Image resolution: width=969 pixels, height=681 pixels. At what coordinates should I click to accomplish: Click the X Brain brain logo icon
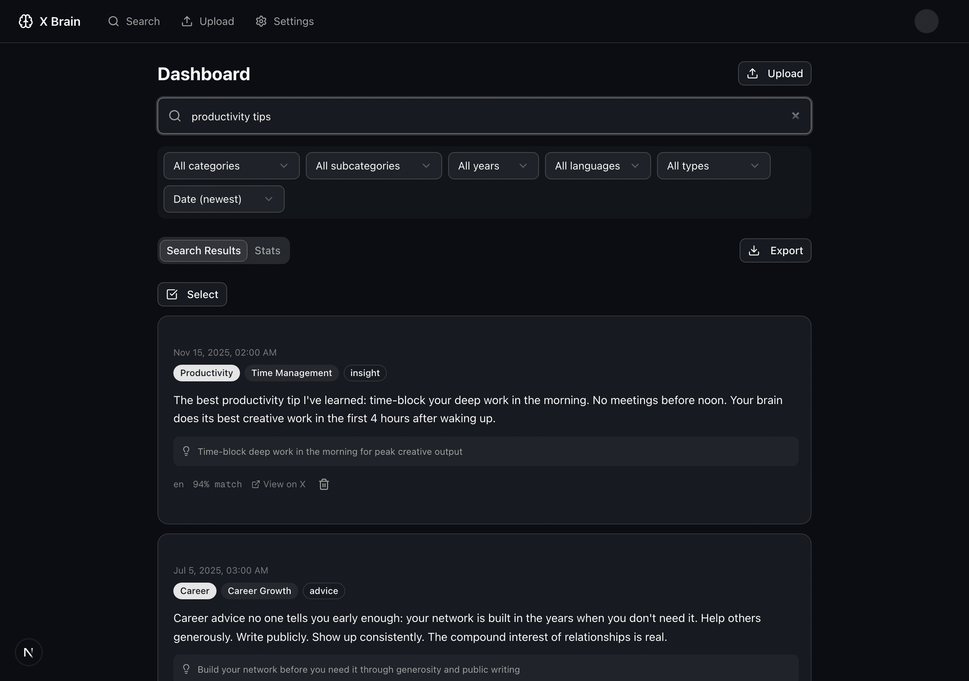(25, 21)
